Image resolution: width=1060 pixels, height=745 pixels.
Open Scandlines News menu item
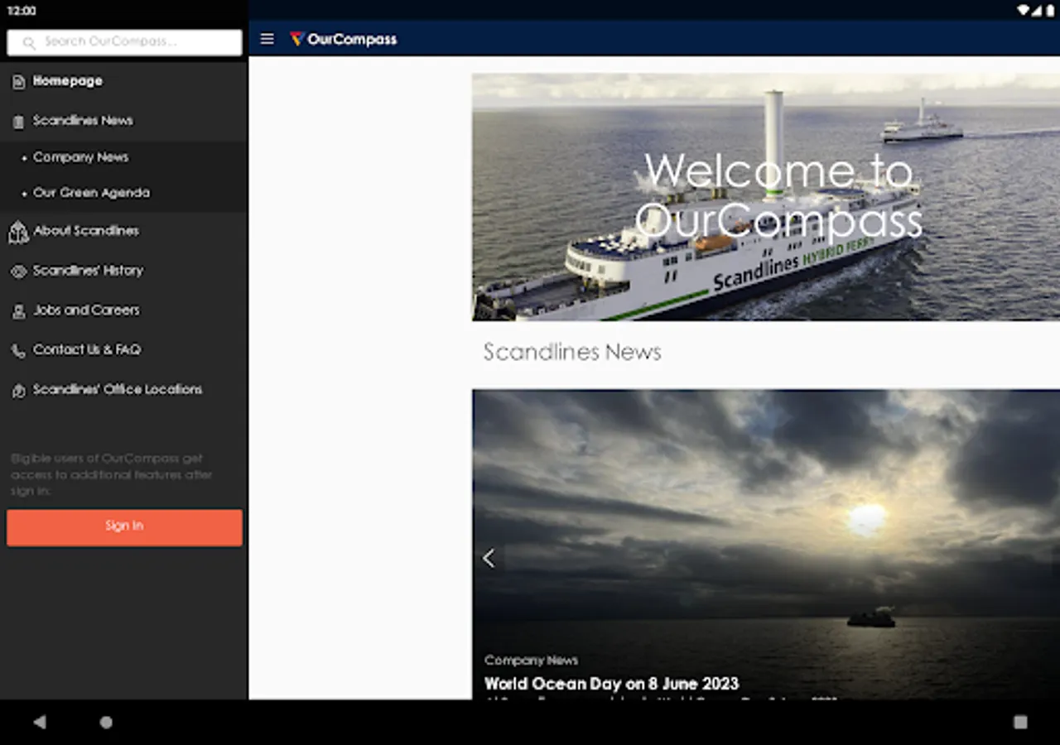(124, 121)
